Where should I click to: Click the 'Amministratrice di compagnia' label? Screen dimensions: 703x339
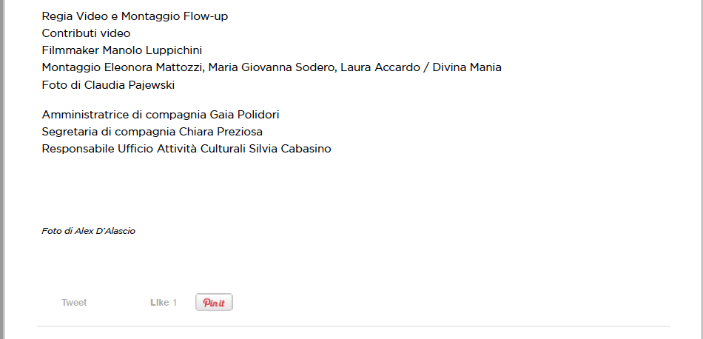(124, 115)
